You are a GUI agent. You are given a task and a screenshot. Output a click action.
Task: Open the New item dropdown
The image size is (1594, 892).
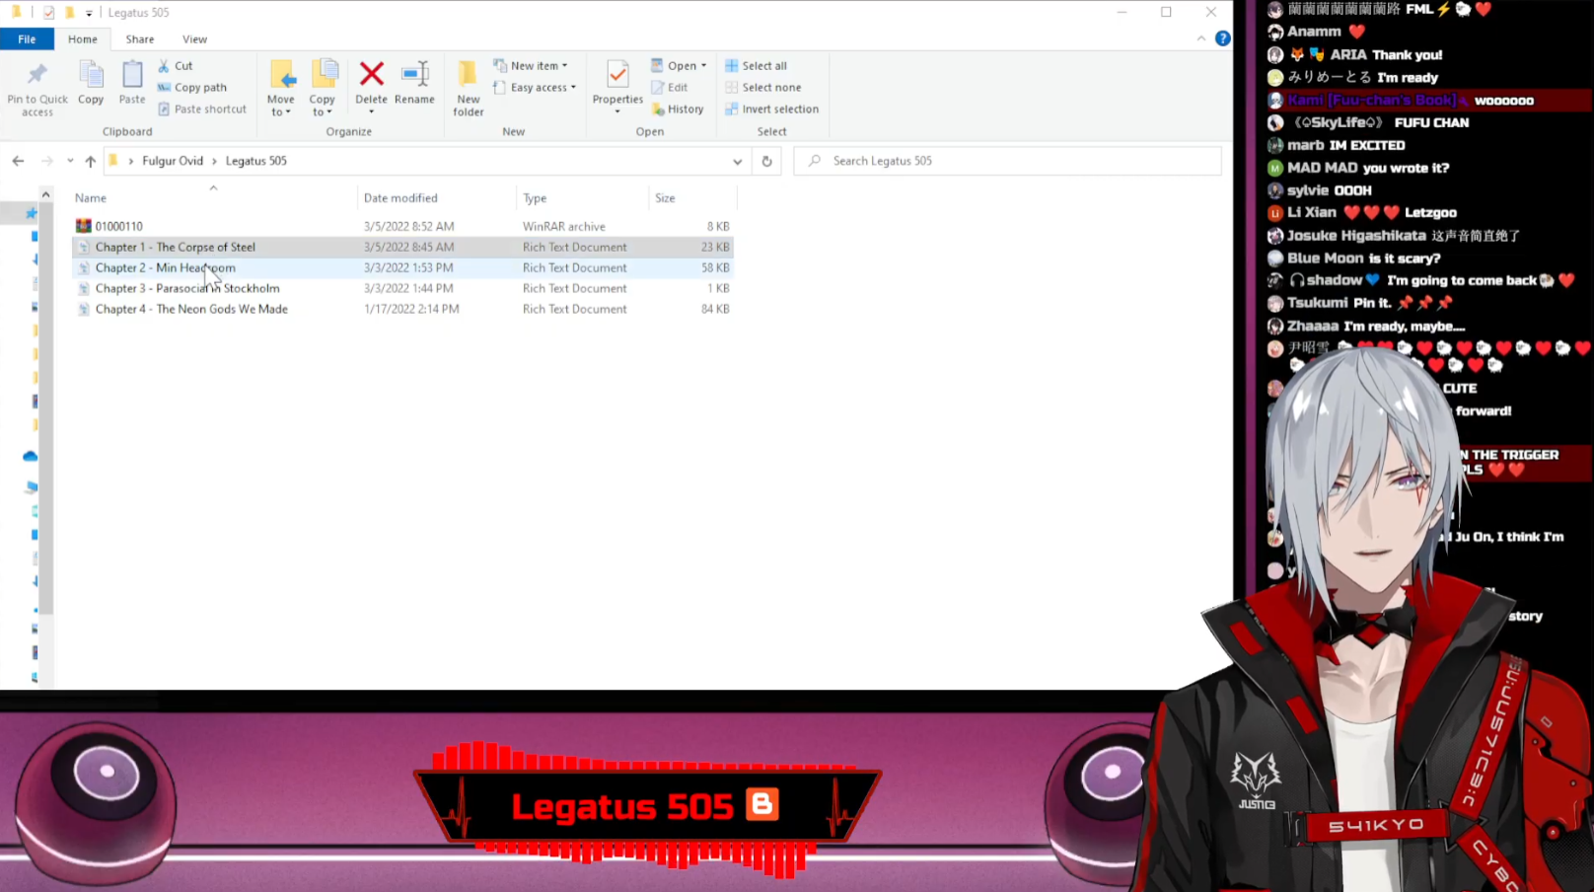[x=531, y=66]
